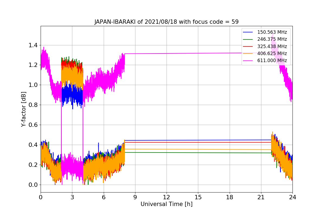Select the 150.563 MHz legend label
This screenshot has height=216, width=325.
(x=272, y=32)
